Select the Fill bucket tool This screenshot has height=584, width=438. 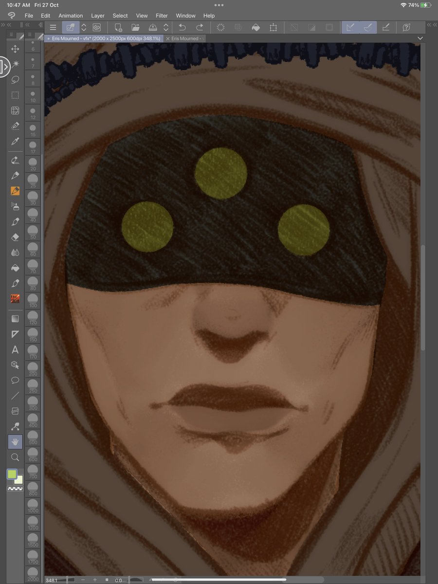15,268
